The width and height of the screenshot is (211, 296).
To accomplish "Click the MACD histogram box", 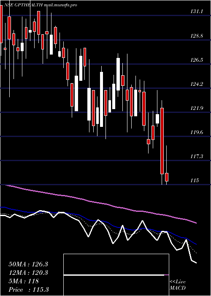I will [116, 275].
